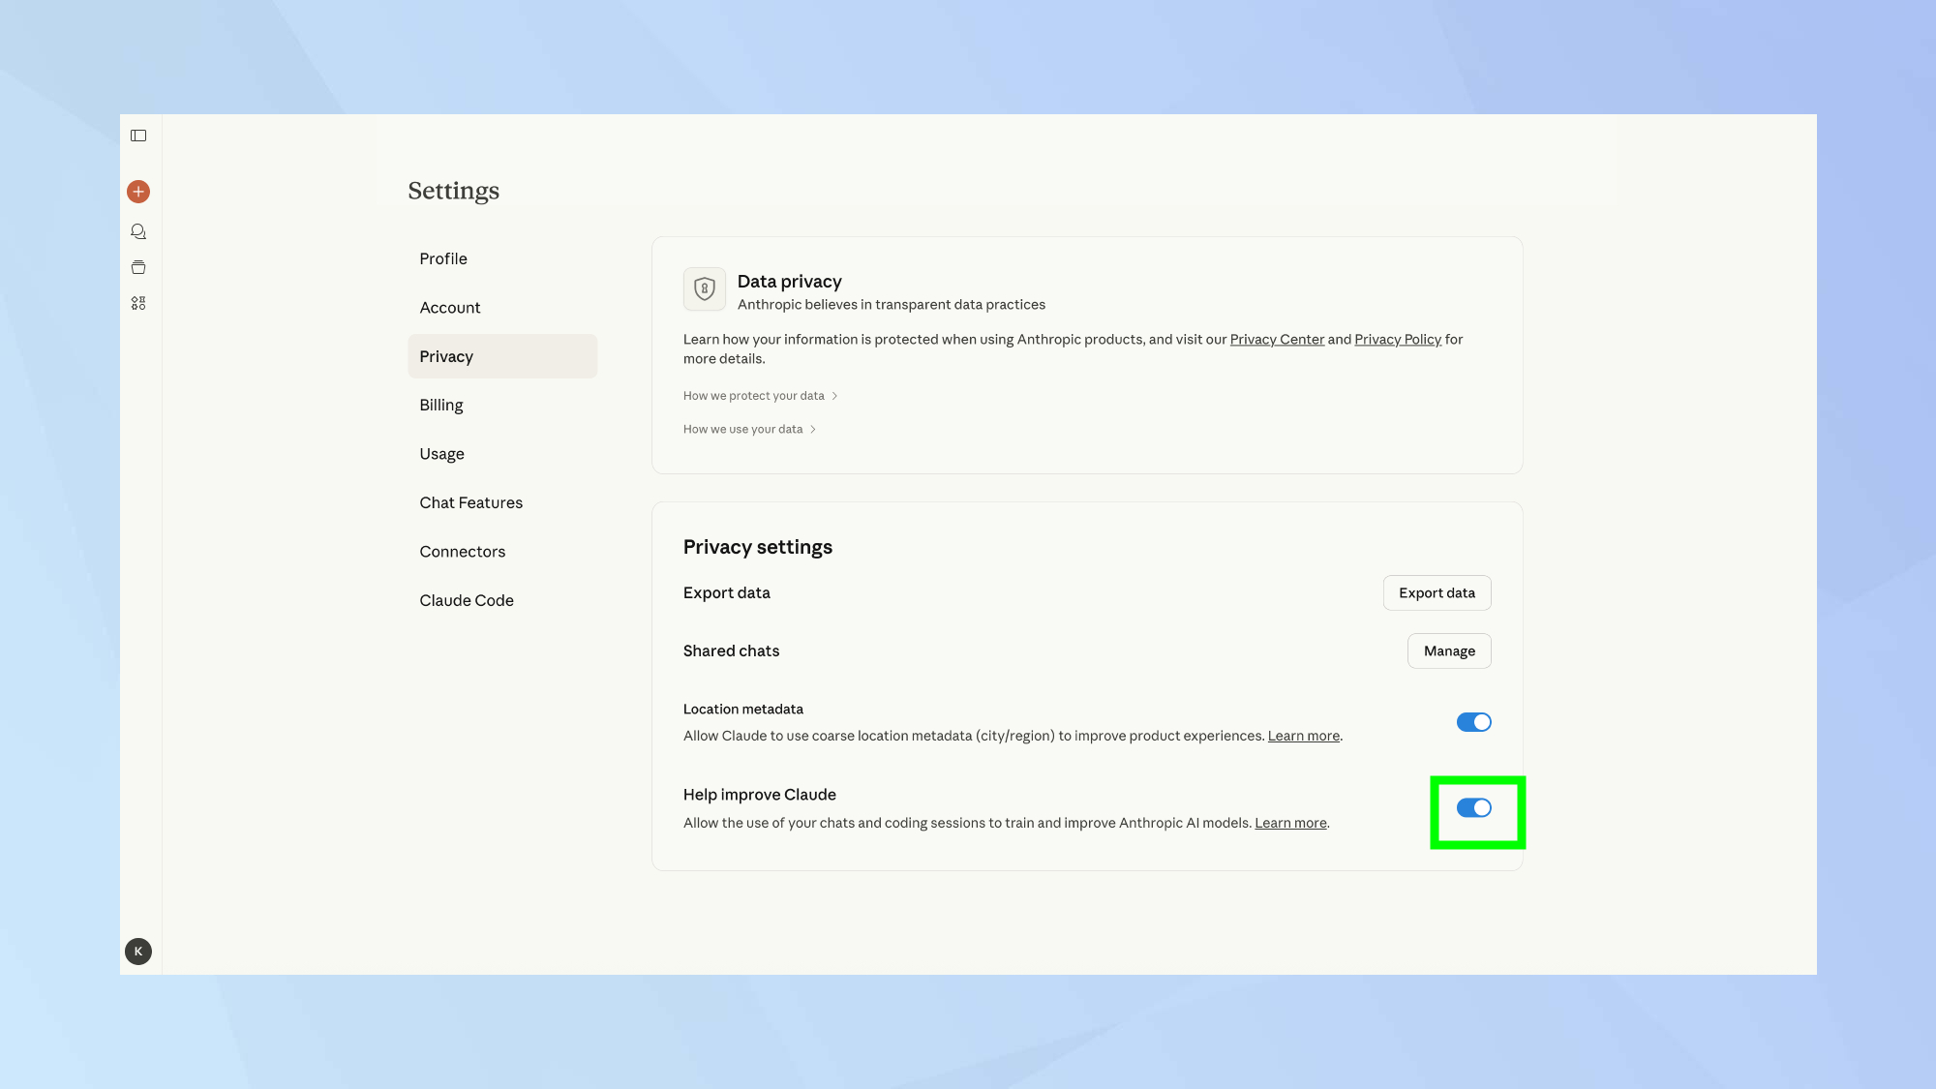The height and width of the screenshot is (1089, 1936).
Task: Switch to Billing settings tab
Action: click(x=441, y=405)
